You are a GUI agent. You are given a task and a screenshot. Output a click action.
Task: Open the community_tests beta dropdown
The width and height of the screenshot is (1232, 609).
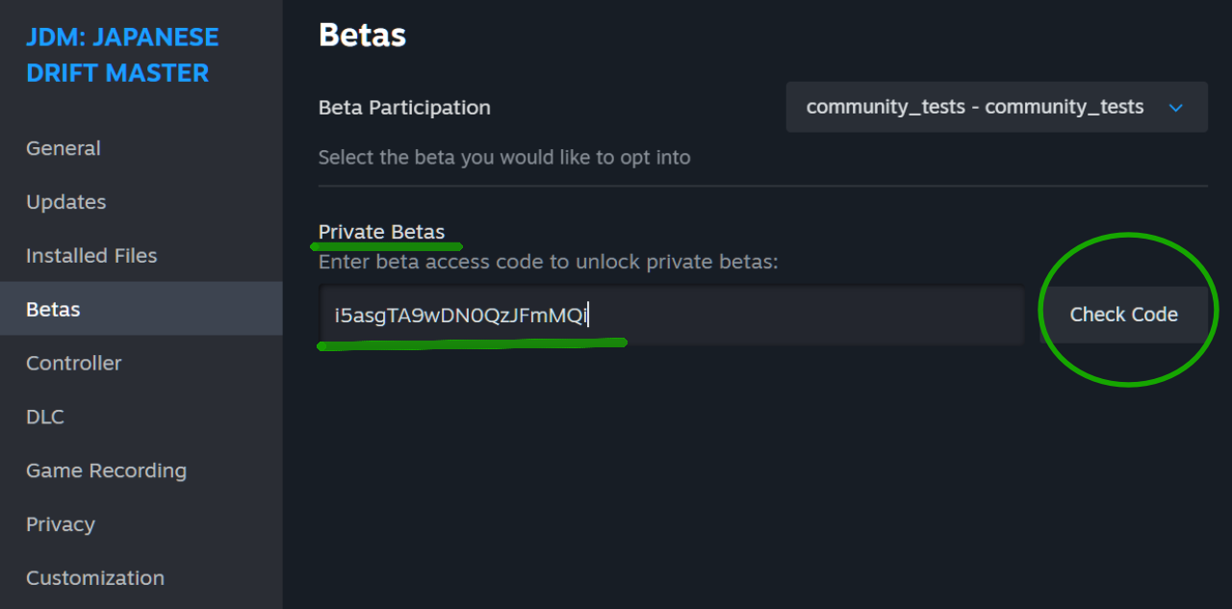coord(974,107)
